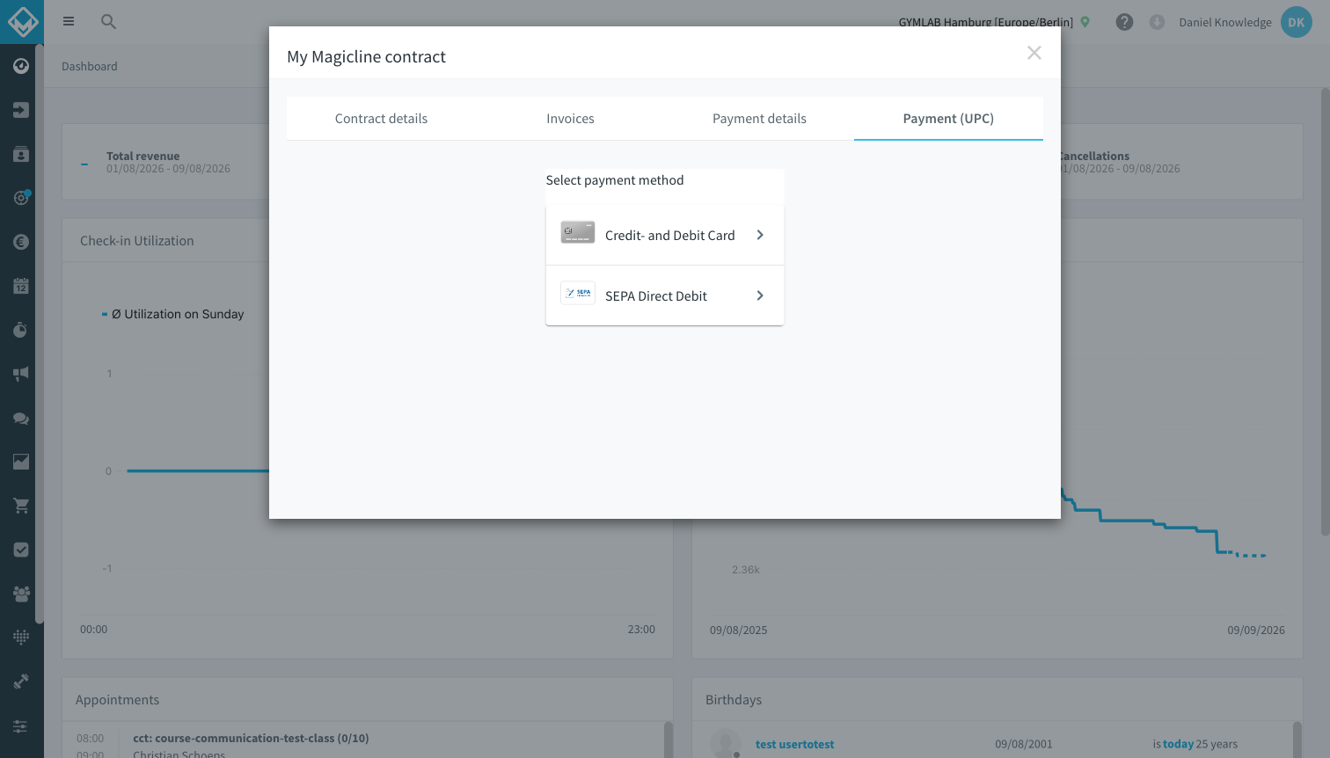Viewport: 1330px width, 758px height.
Task: Click the cct: course-communication-test-class appointment
Action: point(251,739)
